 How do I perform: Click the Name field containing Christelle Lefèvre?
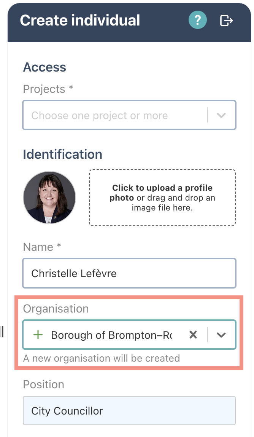pos(129,273)
